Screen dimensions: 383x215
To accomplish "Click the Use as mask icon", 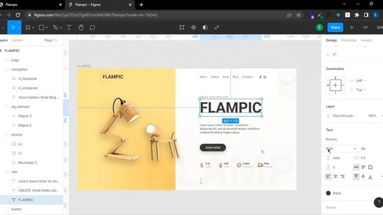I will pyautogui.click(x=205, y=27).
